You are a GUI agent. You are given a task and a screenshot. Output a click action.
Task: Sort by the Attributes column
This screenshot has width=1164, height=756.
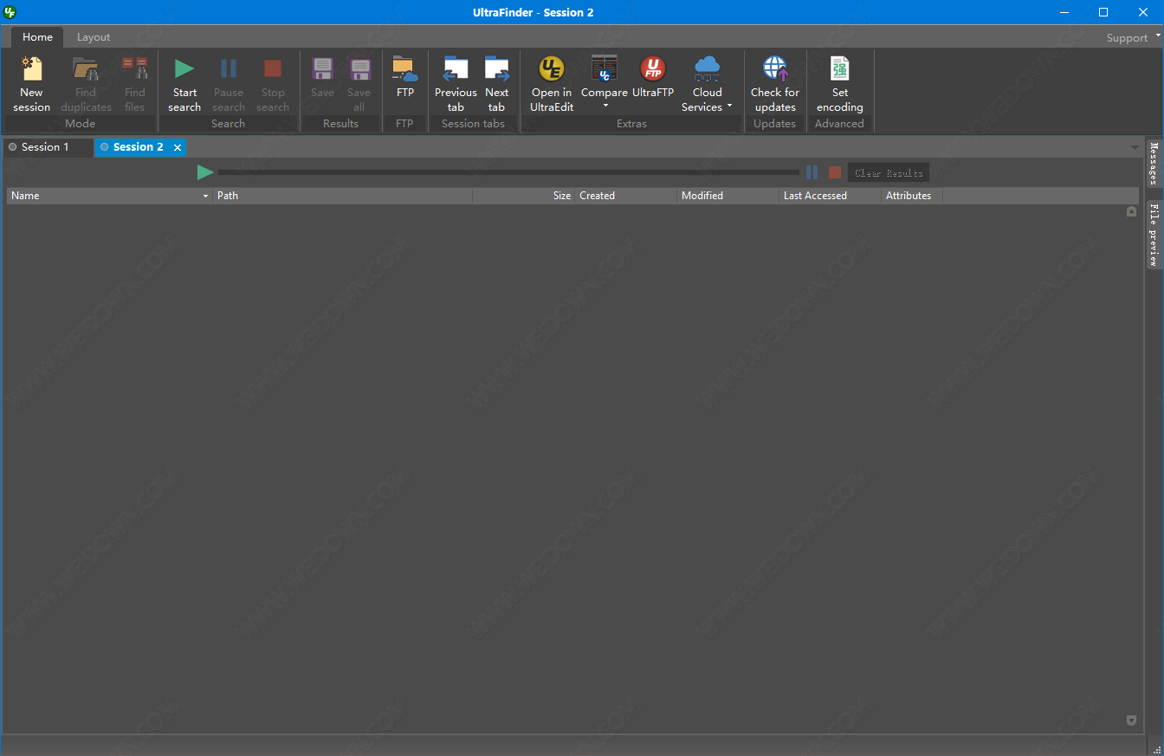click(912, 196)
